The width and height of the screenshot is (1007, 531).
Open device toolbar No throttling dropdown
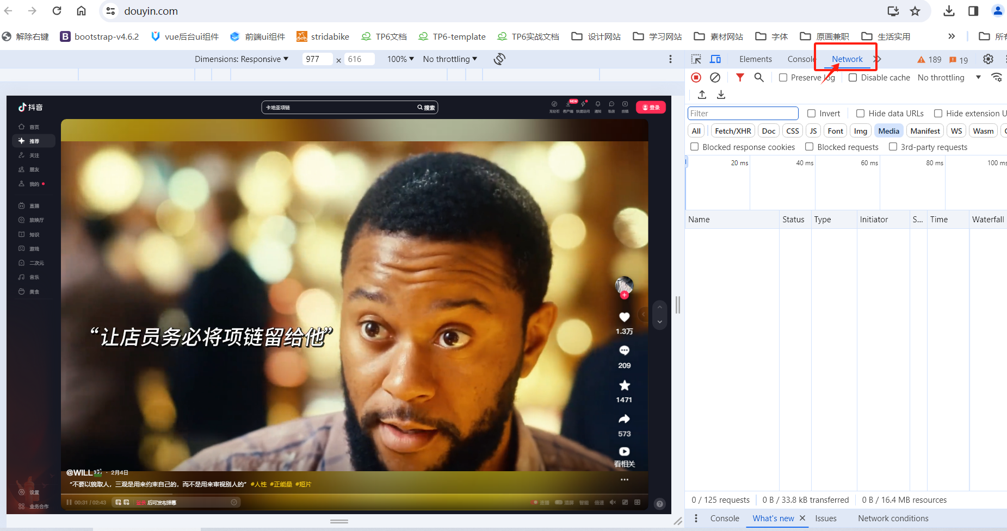tap(450, 59)
